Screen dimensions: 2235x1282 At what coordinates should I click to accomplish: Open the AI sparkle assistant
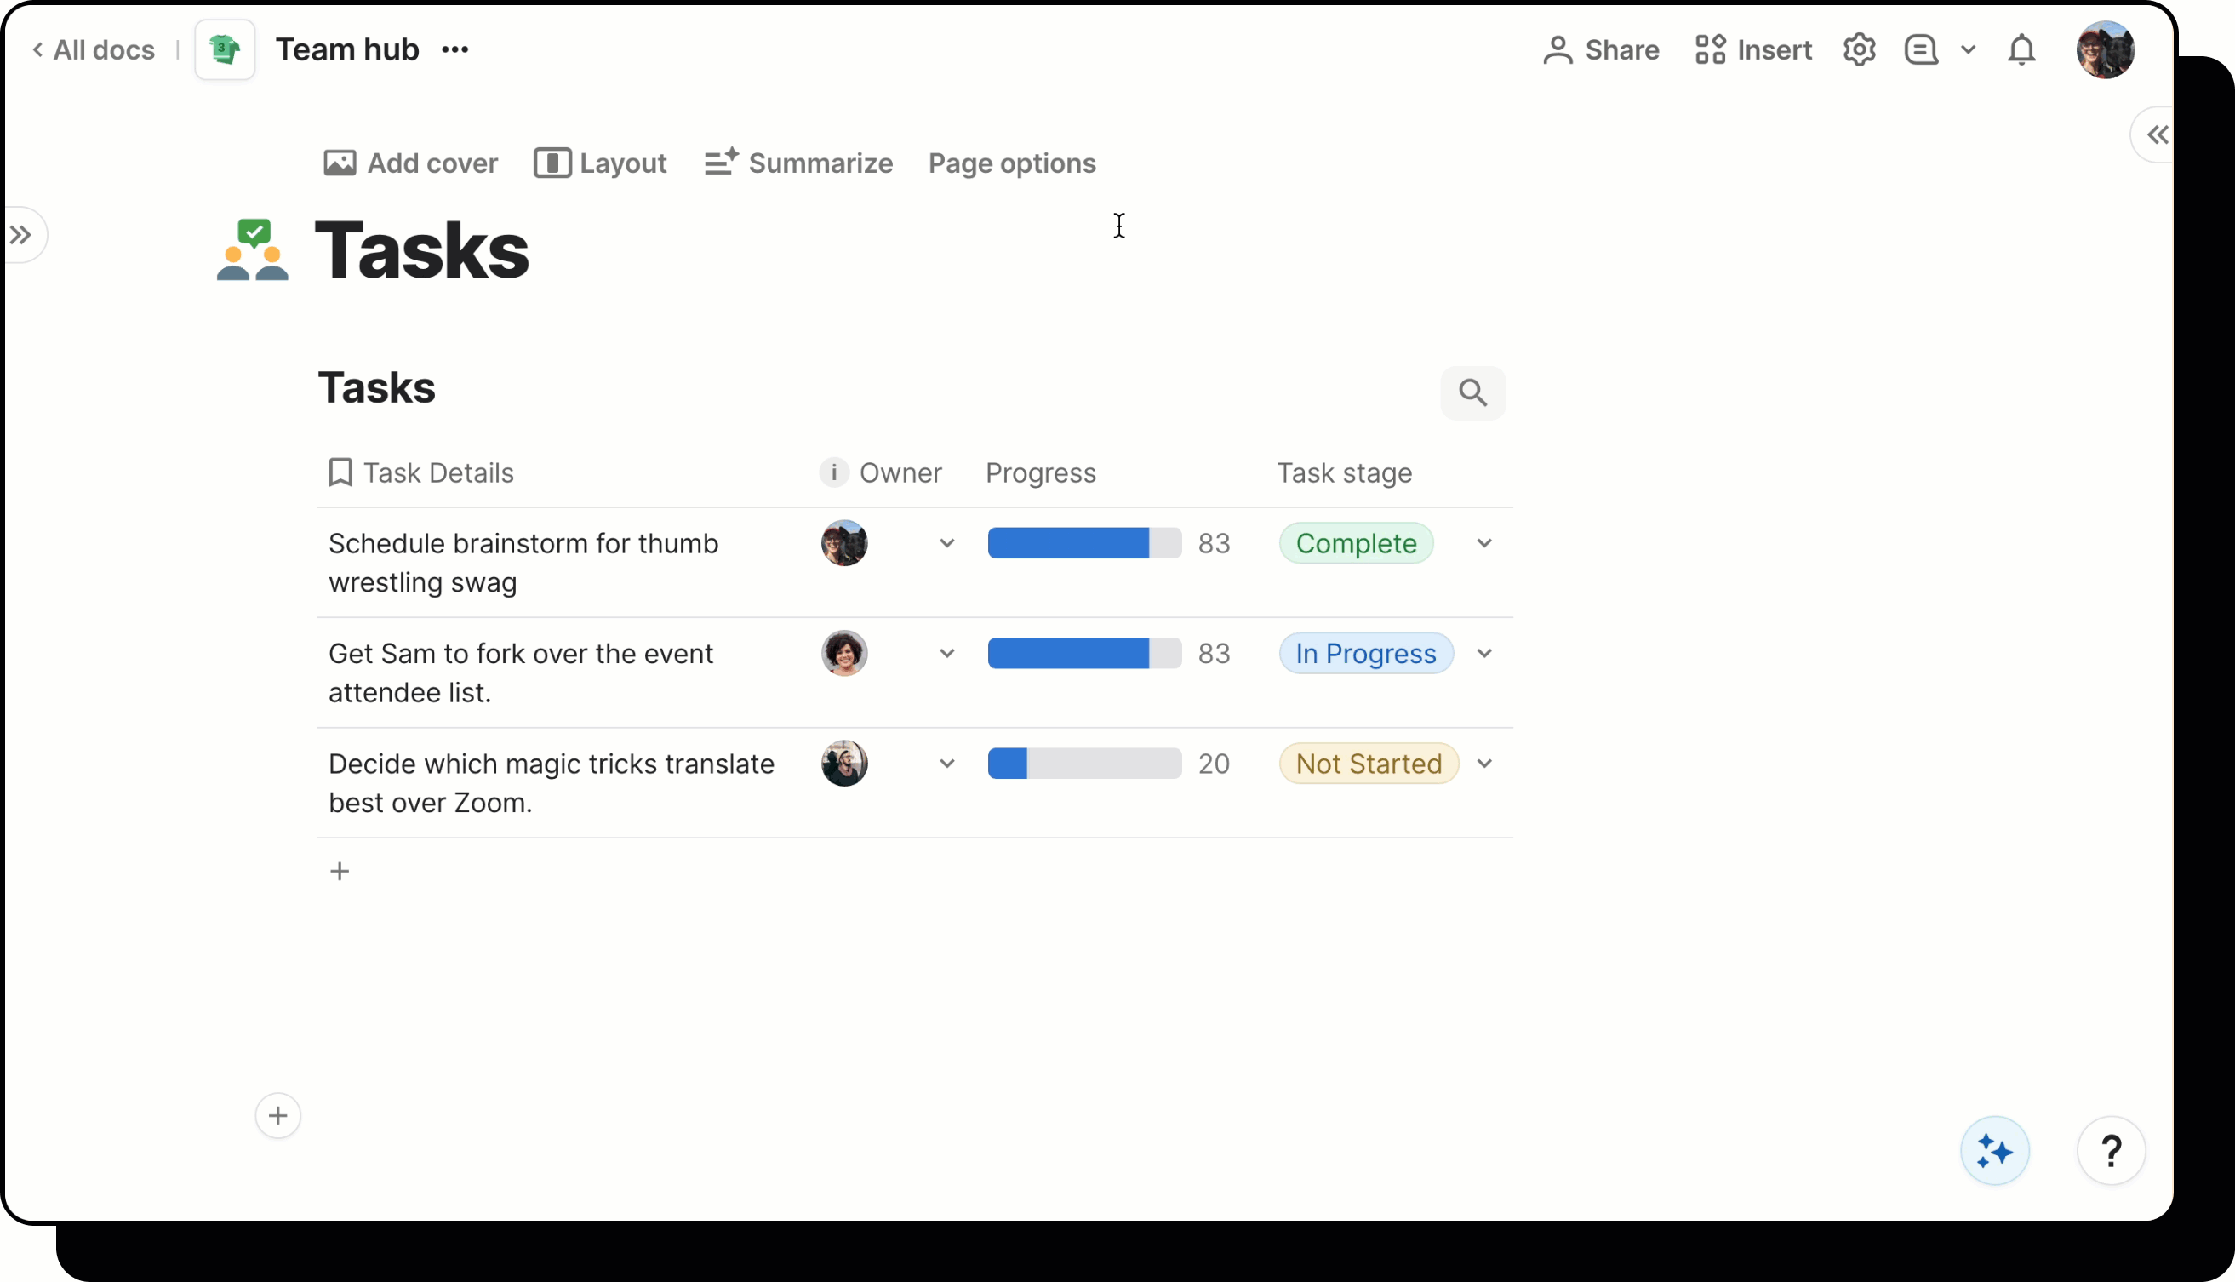click(x=1995, y=1151)
